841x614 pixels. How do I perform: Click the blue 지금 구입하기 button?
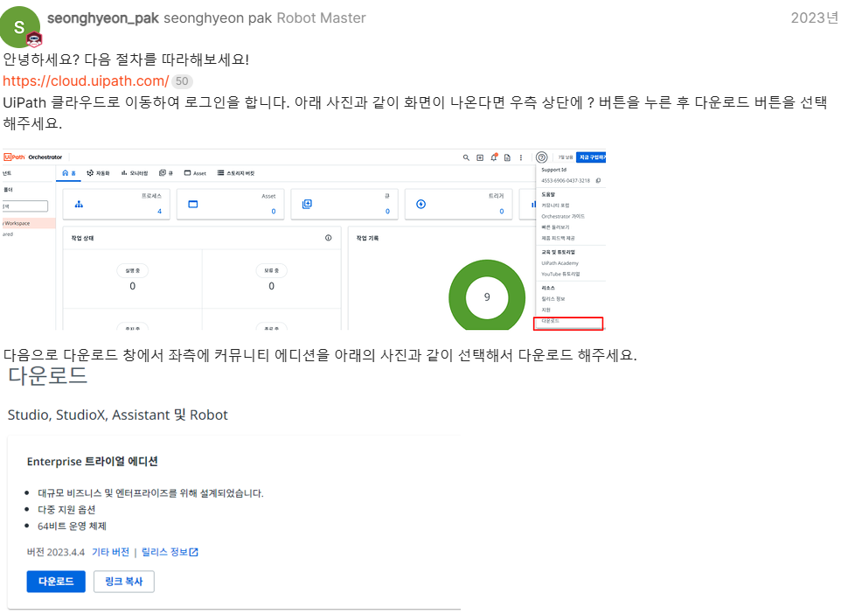[x=591, y=157]
